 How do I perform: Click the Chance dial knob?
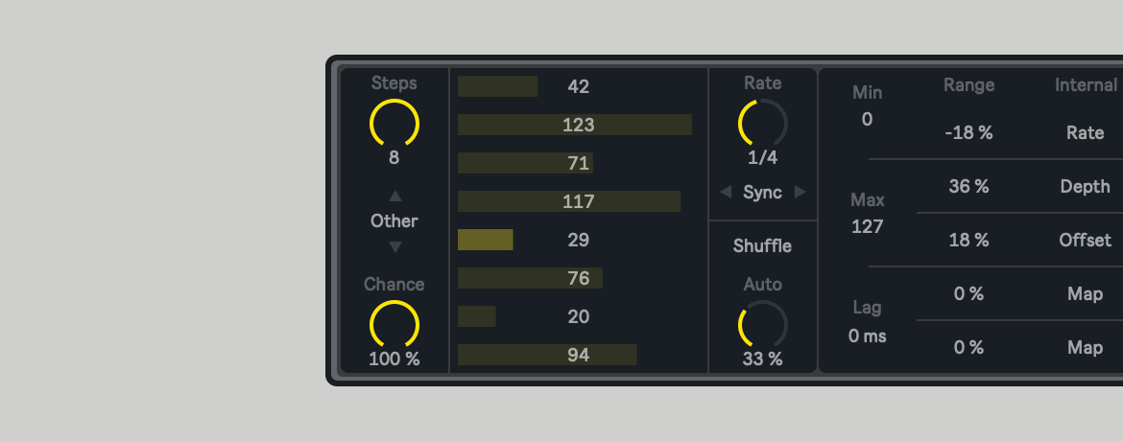click(394, 324)
